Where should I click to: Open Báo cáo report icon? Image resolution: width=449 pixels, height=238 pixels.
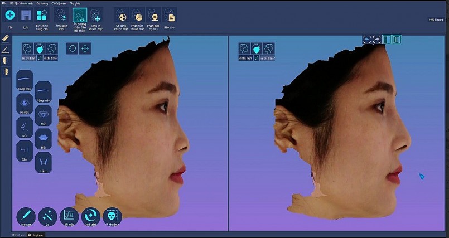169,15
